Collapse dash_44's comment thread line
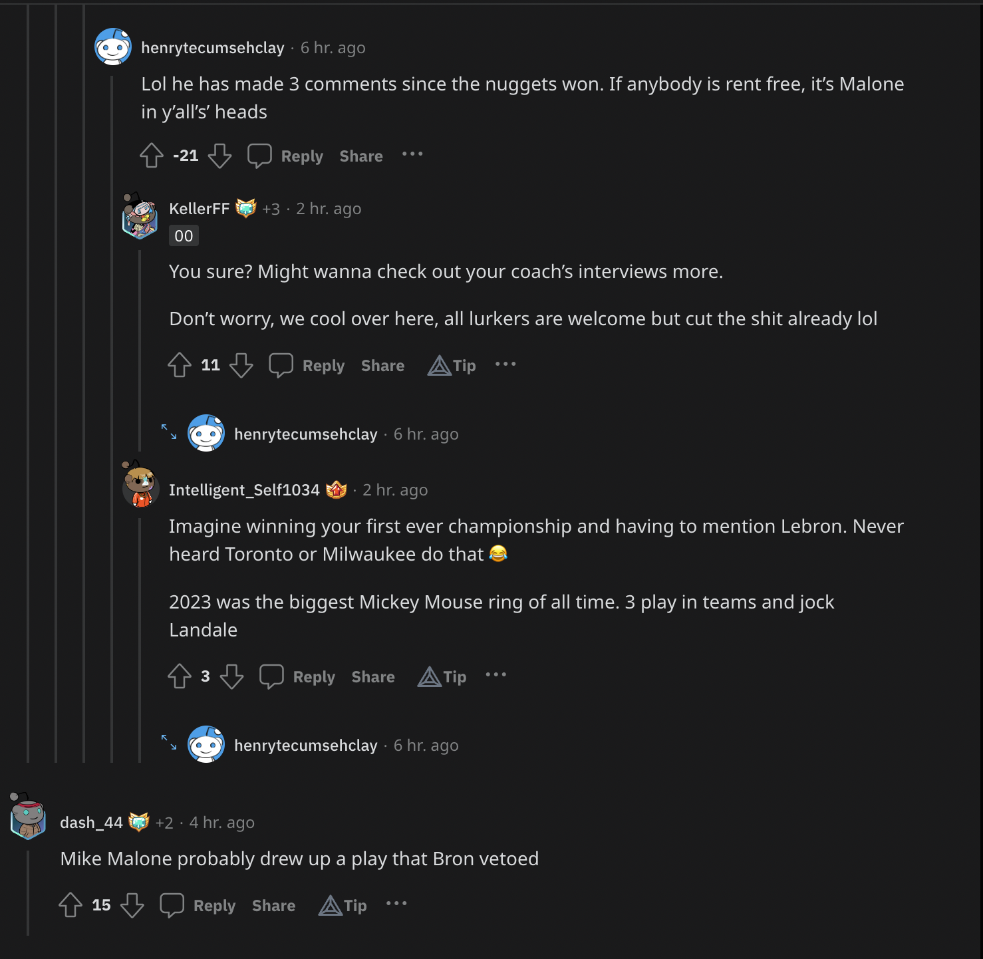This screenshot has width=983, height=959. pyautogui.click(x=28, y=891)
